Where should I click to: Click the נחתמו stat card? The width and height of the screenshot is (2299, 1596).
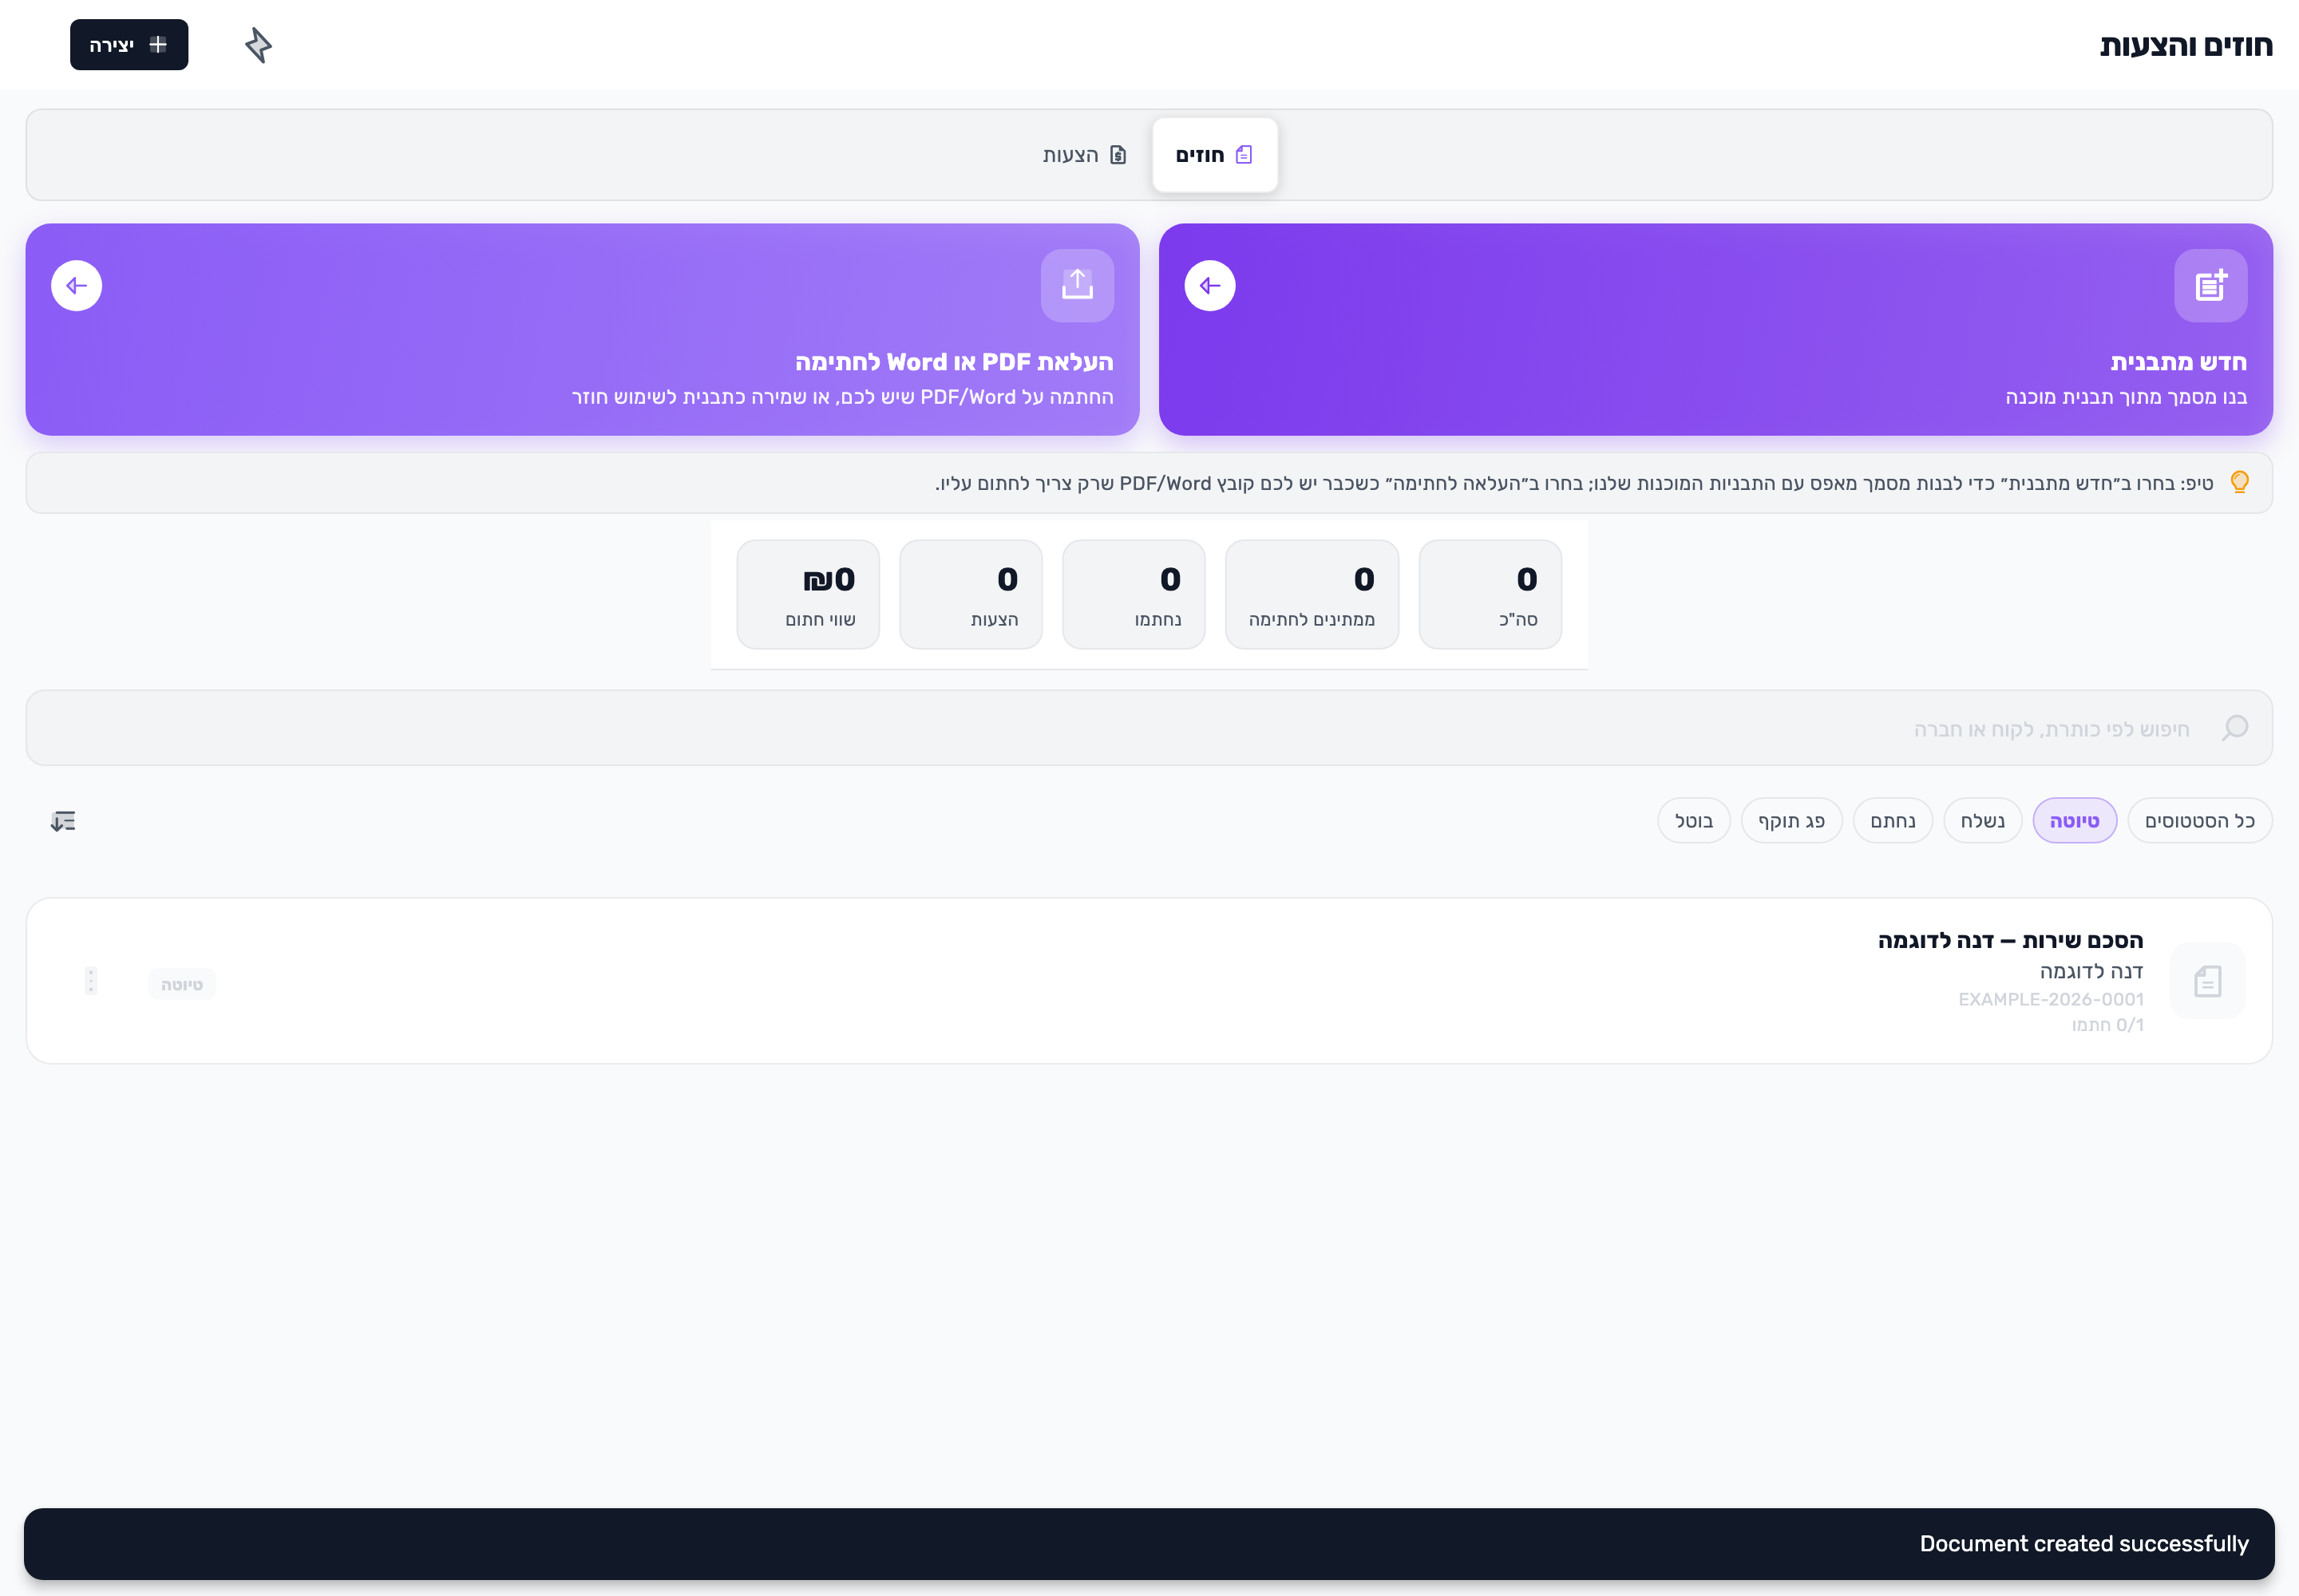click(1134, 595)
